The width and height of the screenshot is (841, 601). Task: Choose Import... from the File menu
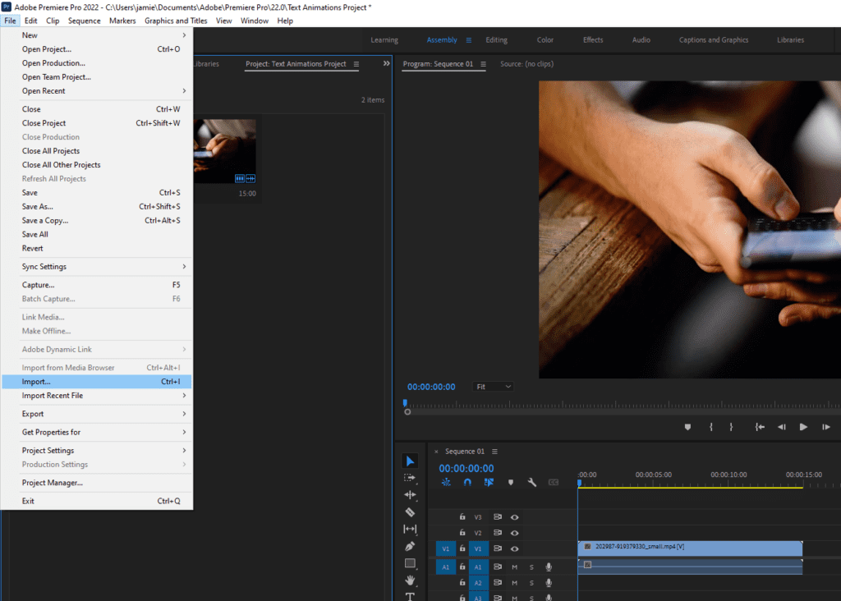point(97,382)
